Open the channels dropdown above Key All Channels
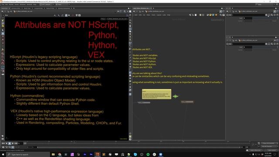279x157 pixels. click(x=269, y=143)
